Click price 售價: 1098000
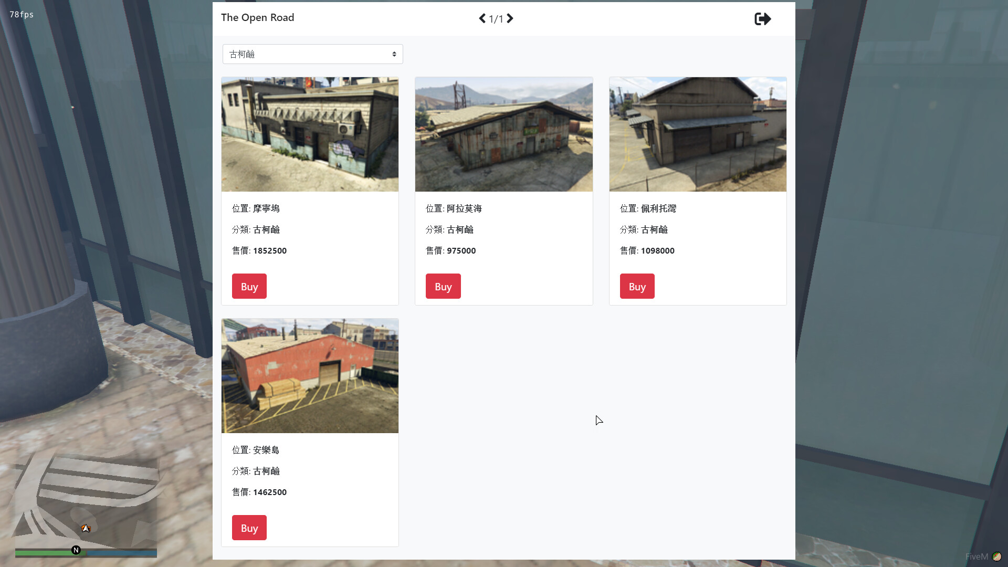The height and width of the screenshot is (567, 1008). point(647,250)
